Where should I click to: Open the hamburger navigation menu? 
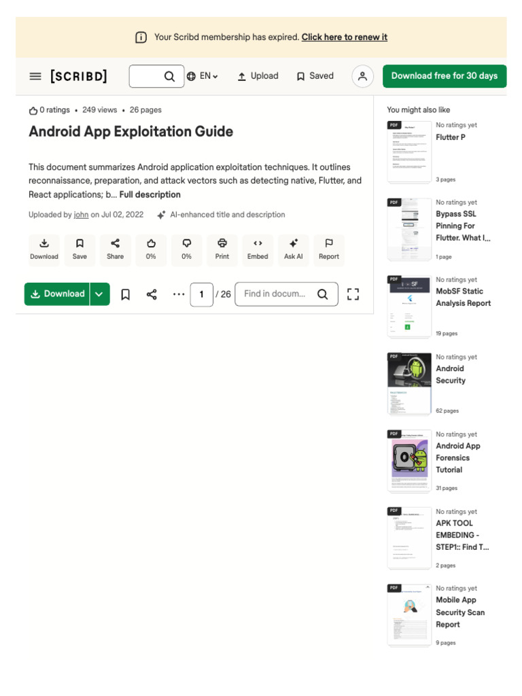pyautogui.click(x=35, y=76)
